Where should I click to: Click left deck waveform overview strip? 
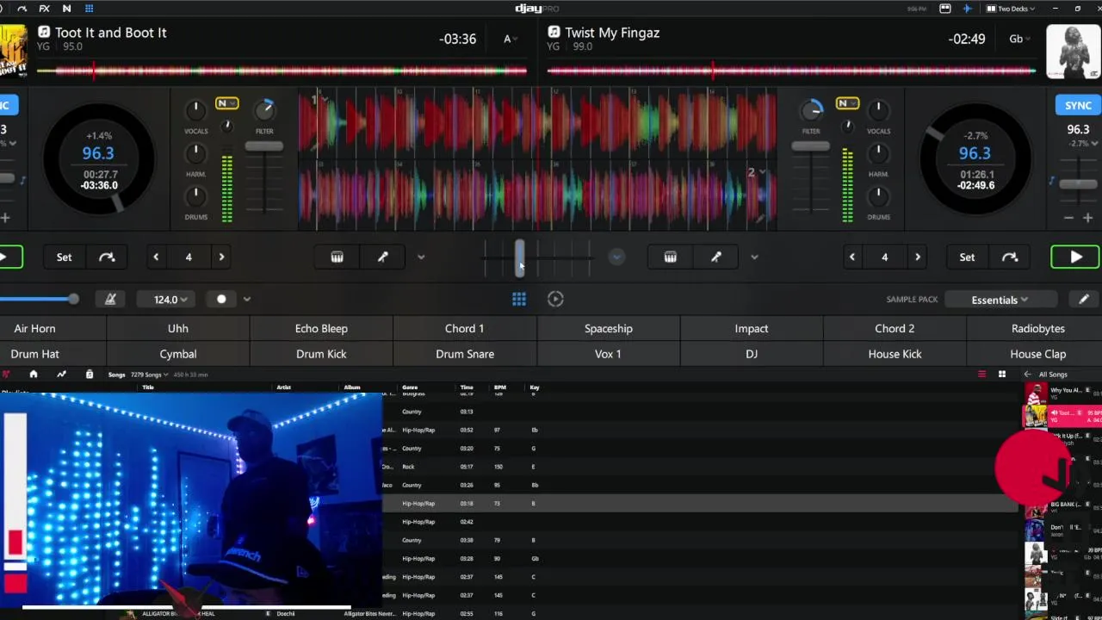pos(282,71)
